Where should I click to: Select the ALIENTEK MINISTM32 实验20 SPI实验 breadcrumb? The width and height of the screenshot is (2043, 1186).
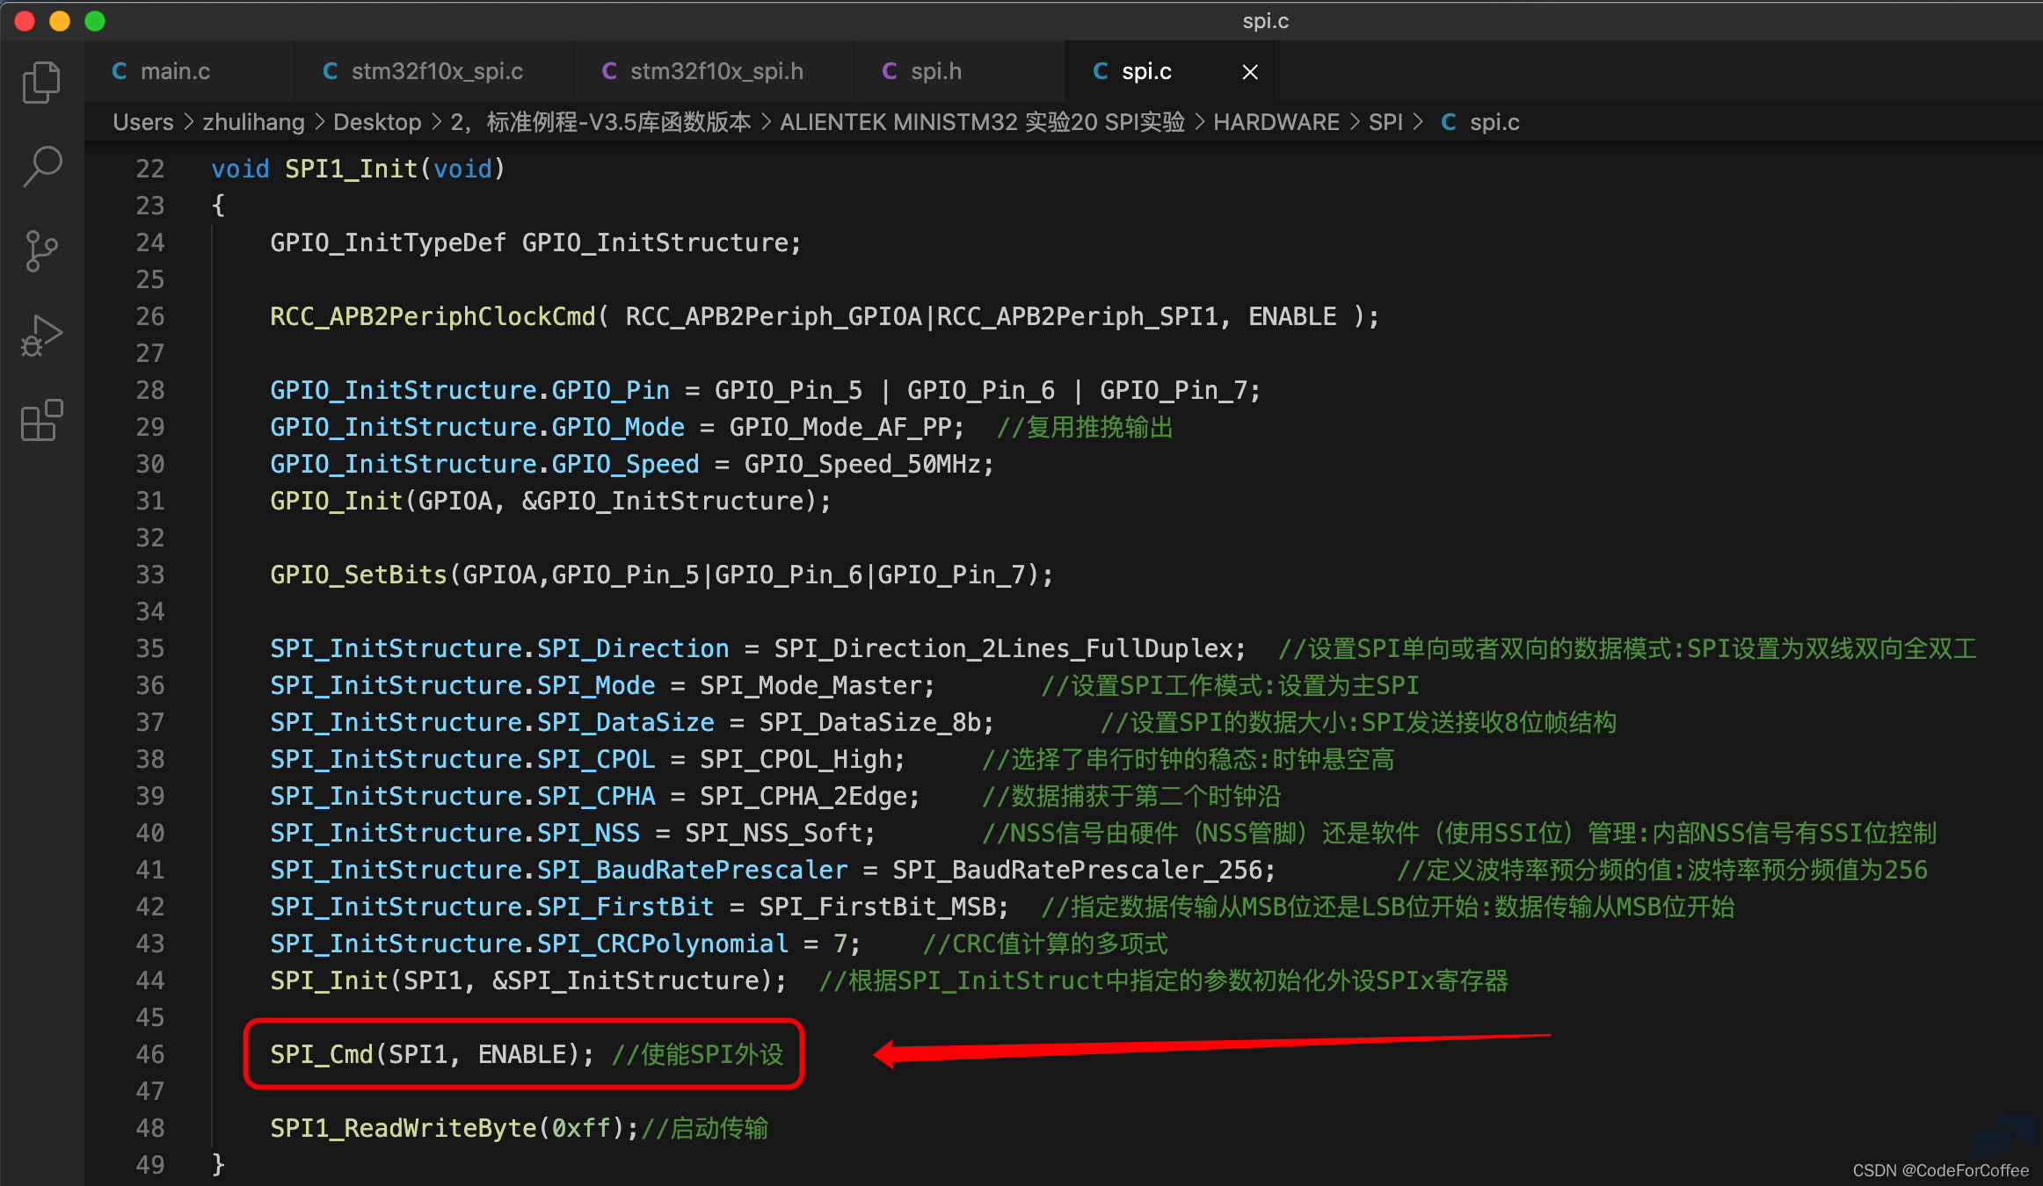(982, 122)
